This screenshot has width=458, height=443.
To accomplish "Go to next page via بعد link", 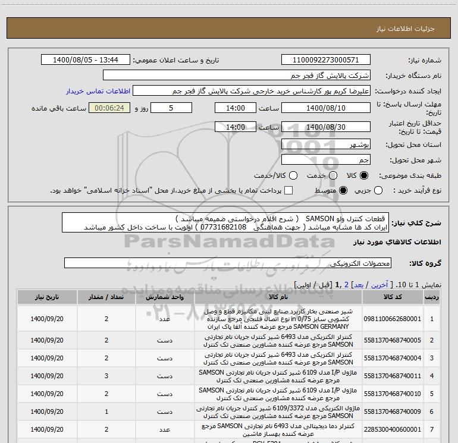I will click(x=359, y=285).
